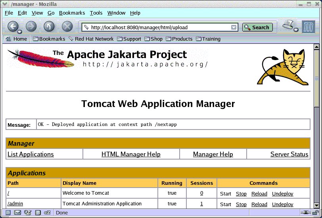The height and width of the screenshot is (218, 322).
Task: Open the Training bookmark folder
Action: click(x=208, y=39)
